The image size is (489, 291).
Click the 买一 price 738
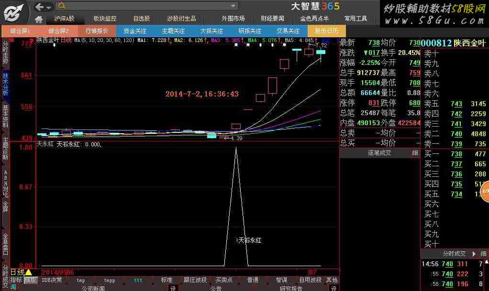456,154
